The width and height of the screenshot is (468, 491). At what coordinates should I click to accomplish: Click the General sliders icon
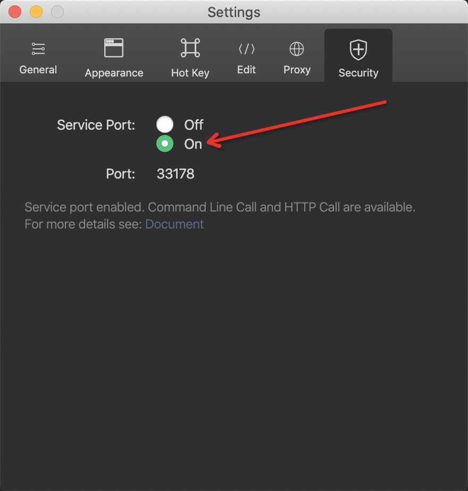pos(38,49)
